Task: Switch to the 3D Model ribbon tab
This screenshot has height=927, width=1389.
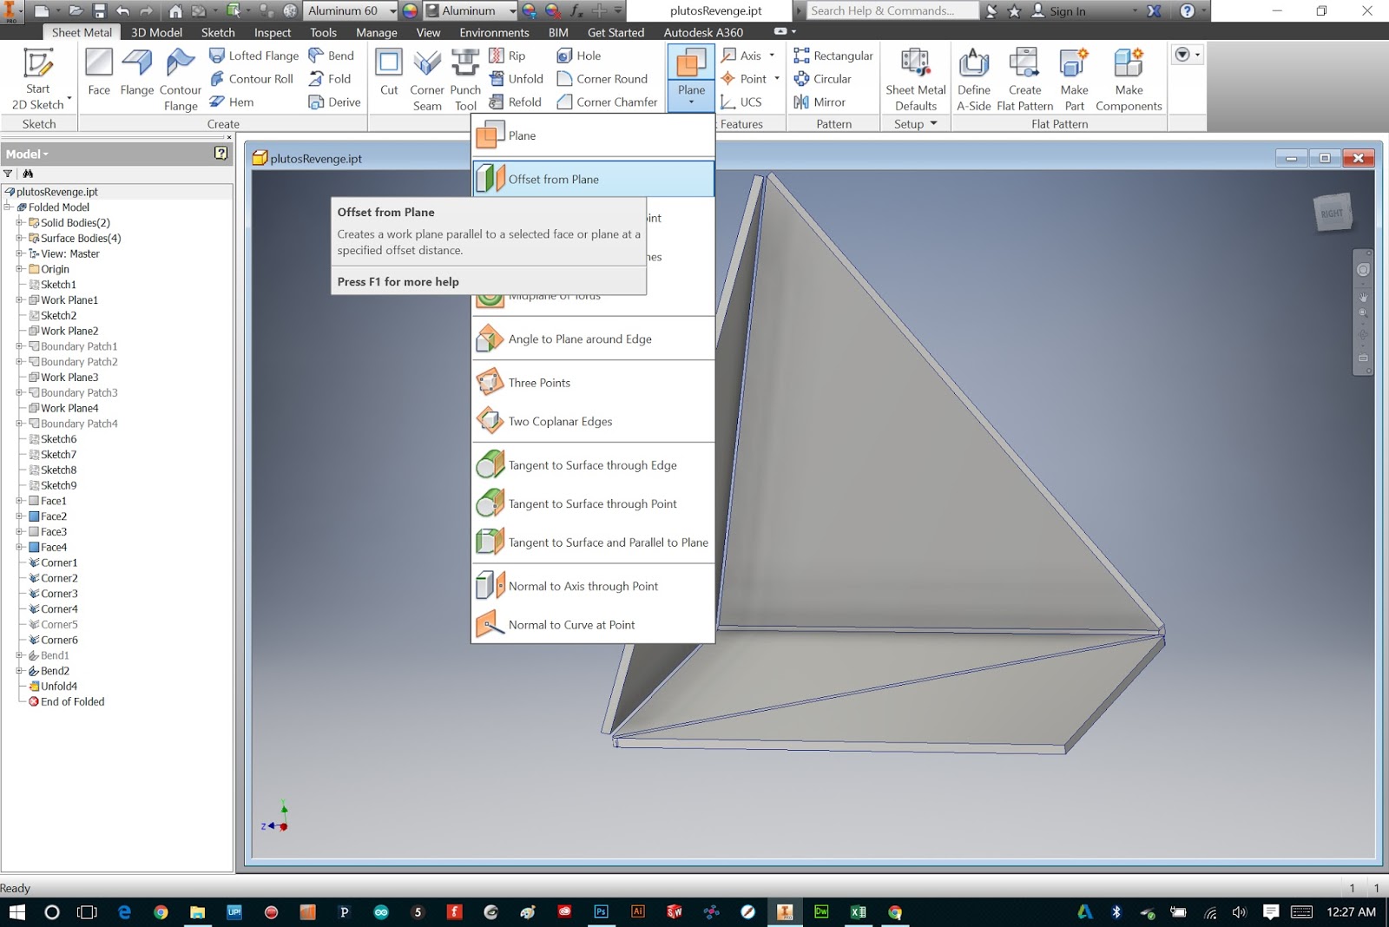Action: point(155,32)
